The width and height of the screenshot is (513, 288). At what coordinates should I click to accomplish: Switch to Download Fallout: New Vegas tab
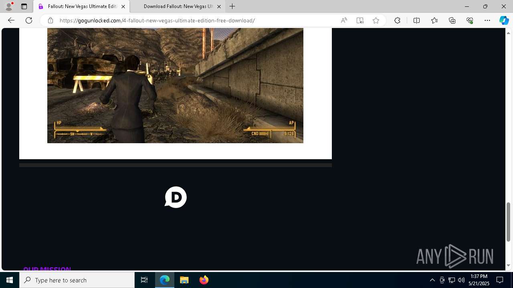pyautogui.click(x=178, y=6)
